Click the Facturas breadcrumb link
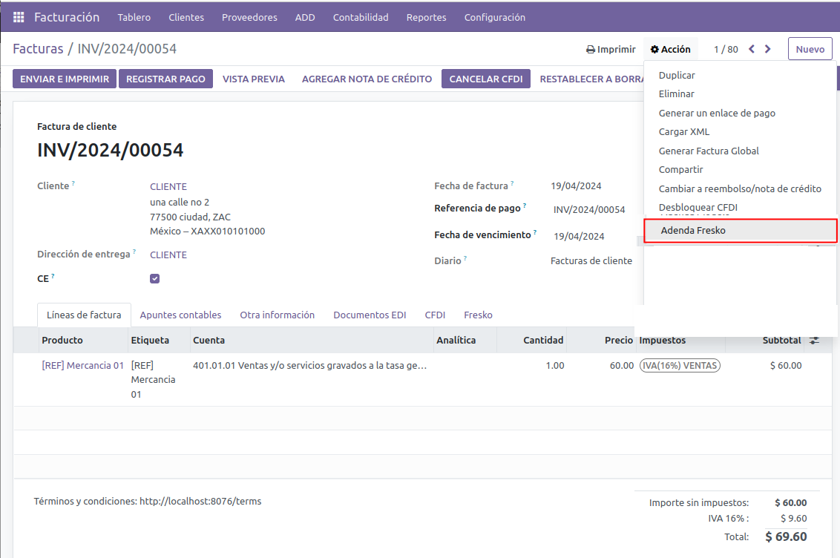This screenshot has height=558, width=840. 37,50
